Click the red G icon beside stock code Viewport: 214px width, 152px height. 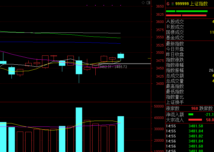click(x=168, y=4)
